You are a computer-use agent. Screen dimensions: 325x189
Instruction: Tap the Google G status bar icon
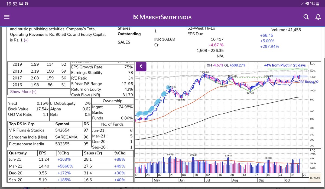click(x=26, y=4)
